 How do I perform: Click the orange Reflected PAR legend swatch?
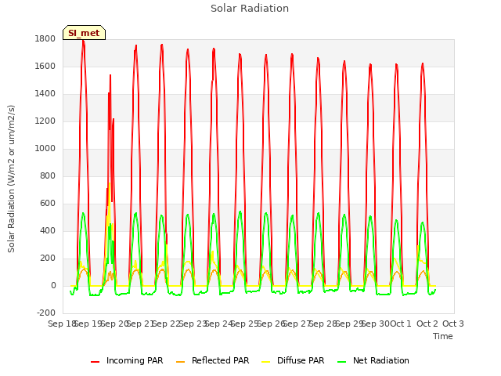[181, 361]
